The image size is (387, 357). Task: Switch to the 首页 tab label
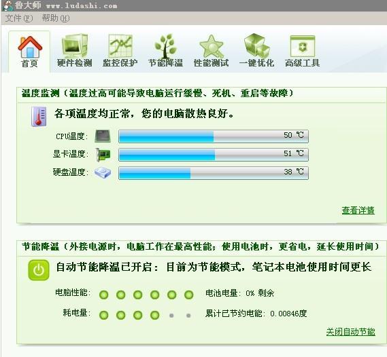[x=30, y=64]
